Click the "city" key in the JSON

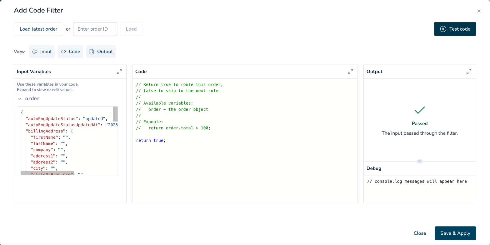(x=38, y=168)
